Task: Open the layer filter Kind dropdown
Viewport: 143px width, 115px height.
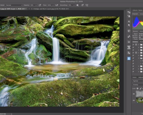Action: [138, 81]
